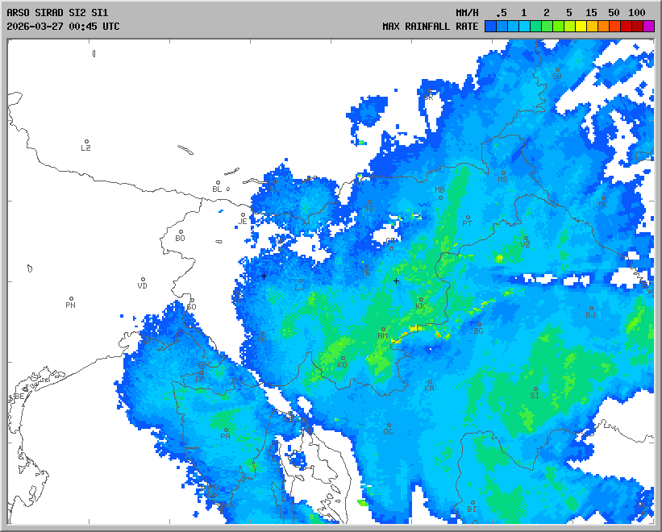Pick the magenta swatch in rainfall legend
This screenshot has width=662, height=532.
pyautogui.click(x=648, y=26)
